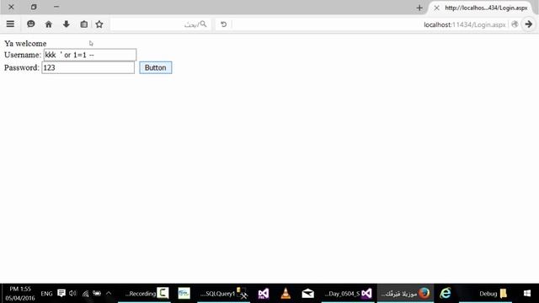This screenshot has width=539, height=303.
Task: Open a new tab with plus
Action: (419, 8)
